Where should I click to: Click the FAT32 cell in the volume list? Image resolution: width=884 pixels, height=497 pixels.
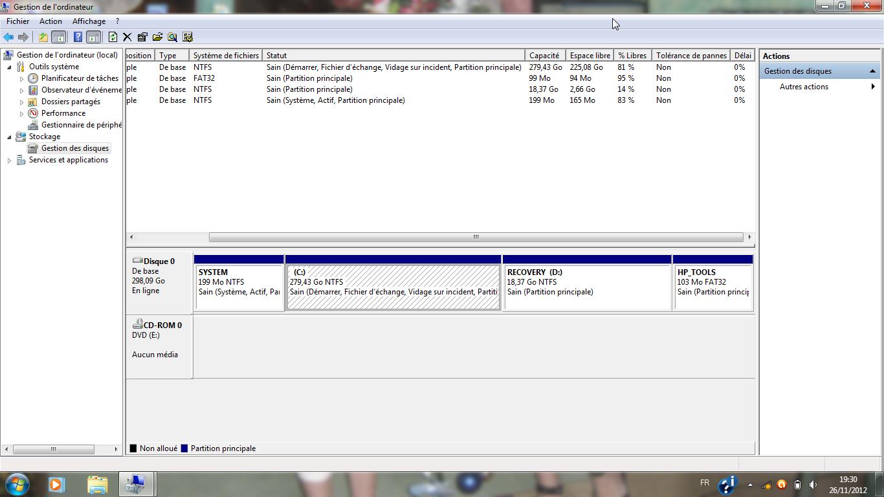[204, 78]
